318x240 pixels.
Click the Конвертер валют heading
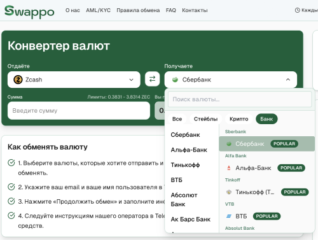(x=59, y=46)
